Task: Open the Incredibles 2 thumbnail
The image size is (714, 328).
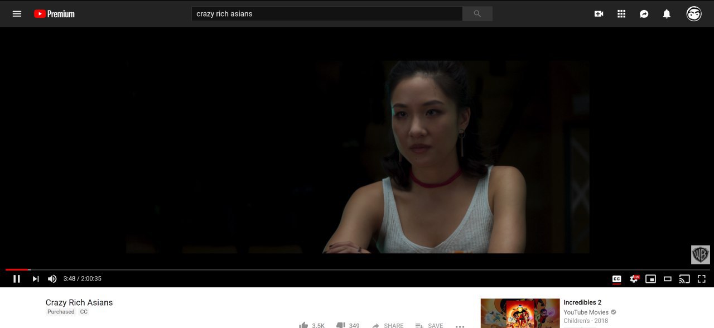Action: click(520, 313)
